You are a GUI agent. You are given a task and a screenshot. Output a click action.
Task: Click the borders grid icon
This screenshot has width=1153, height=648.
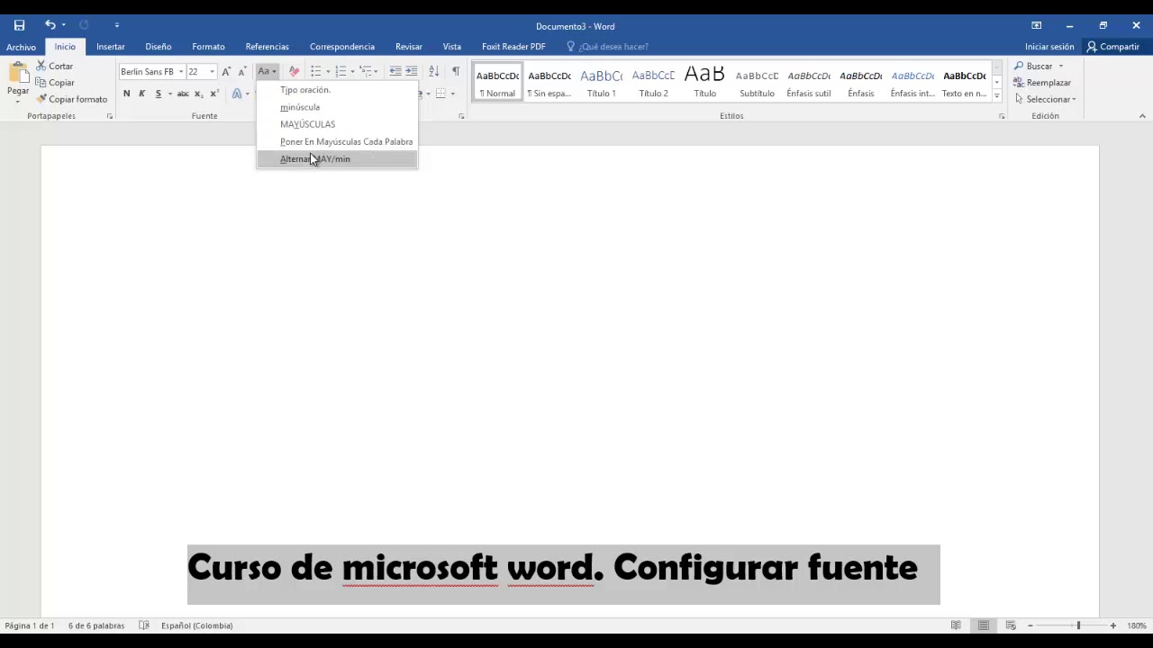tap(440, 94)
